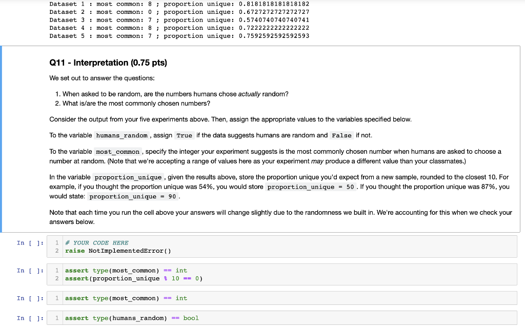Click the Dataset 5 output line
The width and height of the screenshot is (525, 328).
point(178,35)
